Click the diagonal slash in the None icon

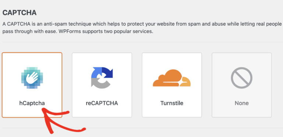241,78
